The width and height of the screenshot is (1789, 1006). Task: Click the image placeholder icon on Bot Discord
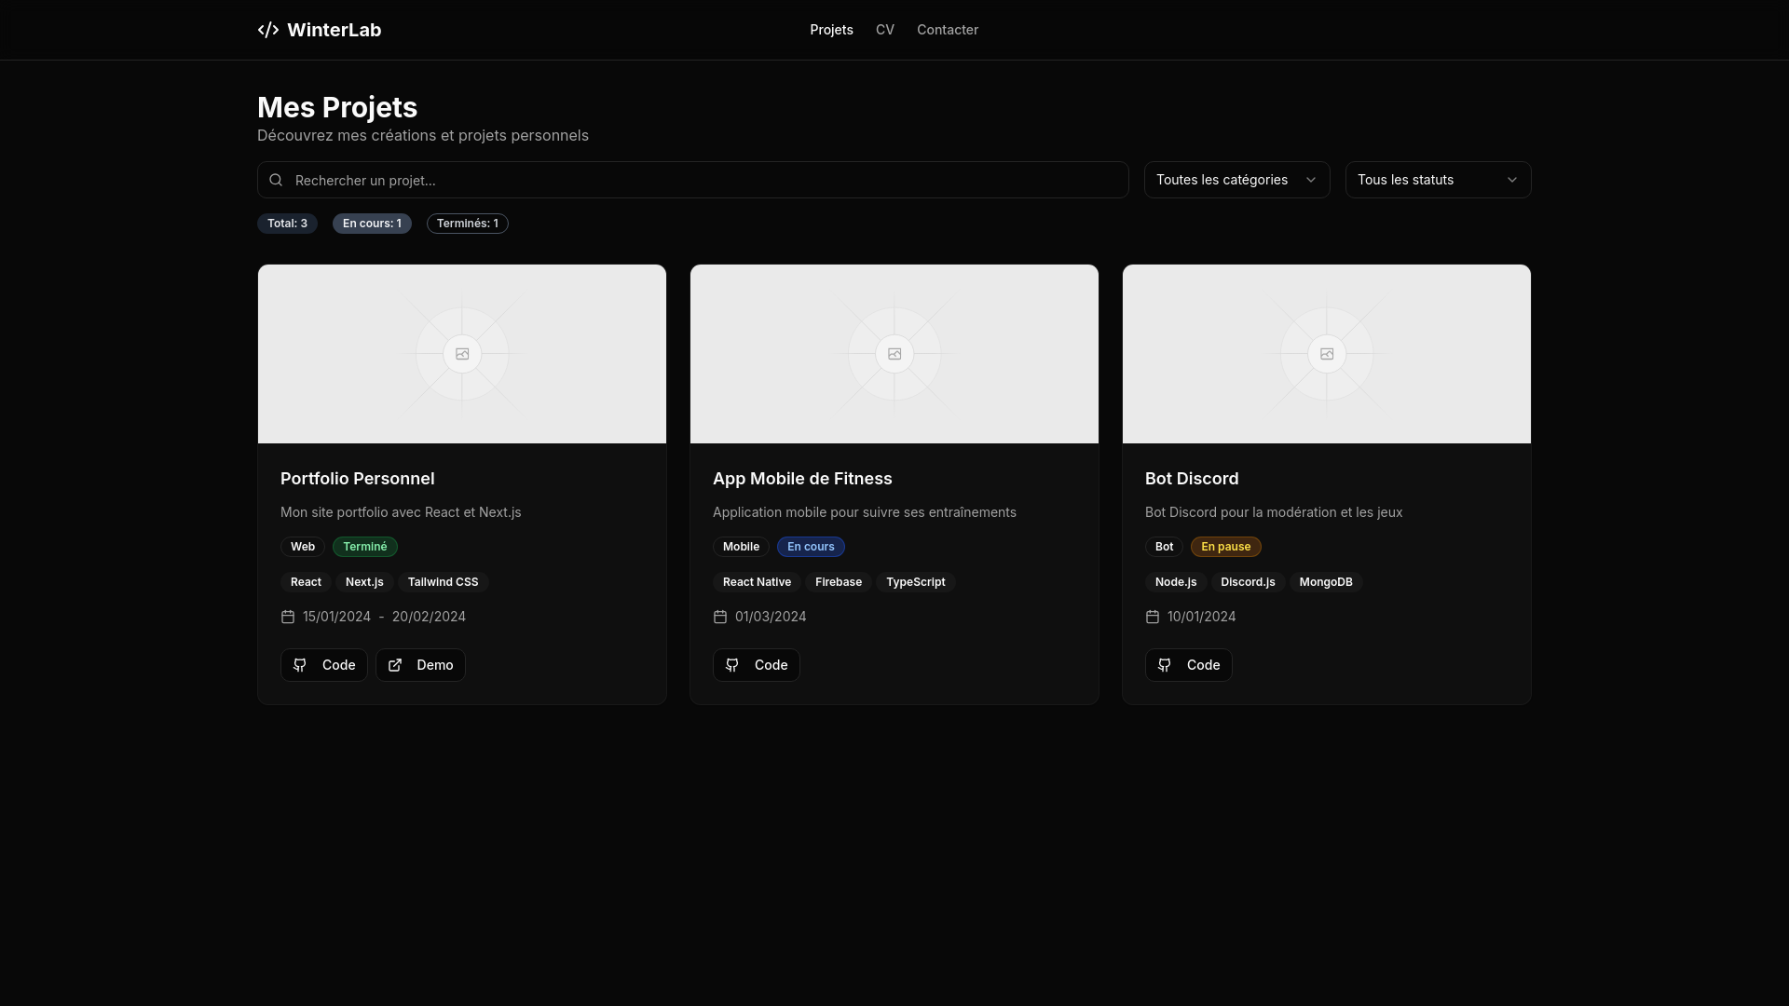click(x=1327, y=354)
